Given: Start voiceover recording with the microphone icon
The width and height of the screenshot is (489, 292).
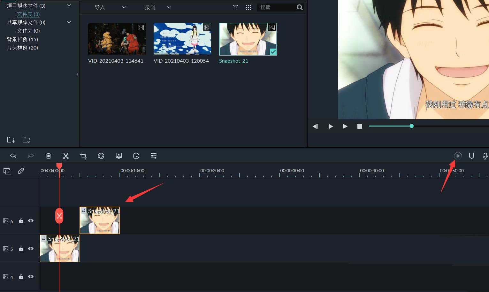Looking at the screenshot, I should 485,156.
